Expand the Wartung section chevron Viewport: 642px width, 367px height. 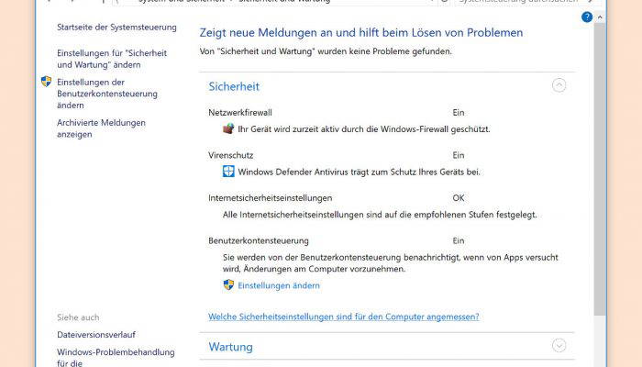(559, 345)
